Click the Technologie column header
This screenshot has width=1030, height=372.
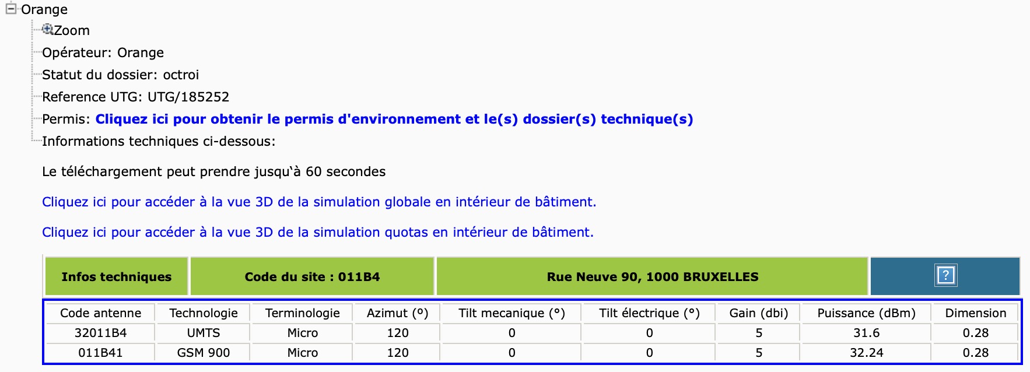click(x=204, y=313)
